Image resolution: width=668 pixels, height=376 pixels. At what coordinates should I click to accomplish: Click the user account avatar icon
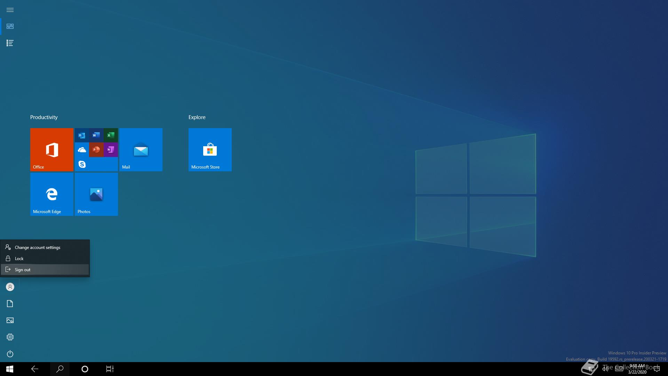[10, 287]
